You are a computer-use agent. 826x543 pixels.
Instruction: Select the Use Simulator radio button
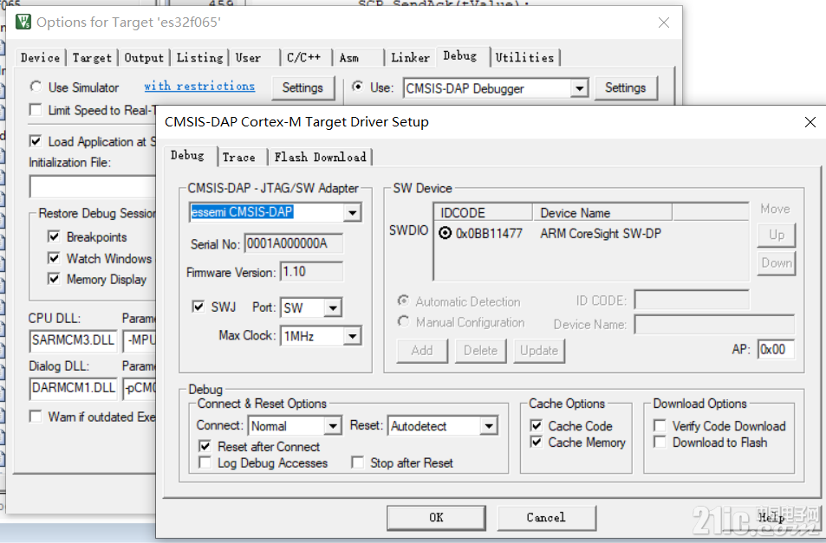click(x=36, y=87)
